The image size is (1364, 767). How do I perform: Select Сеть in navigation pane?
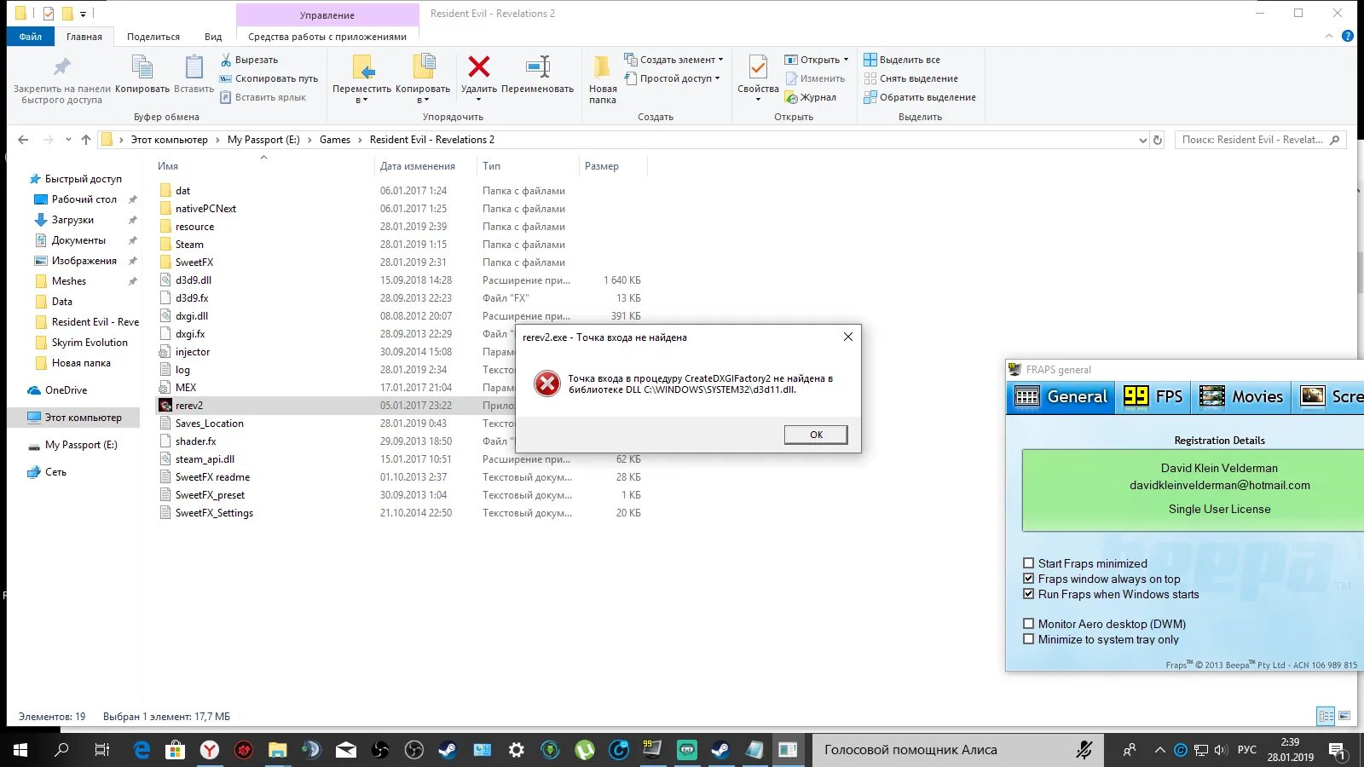[x=55, y=472]
